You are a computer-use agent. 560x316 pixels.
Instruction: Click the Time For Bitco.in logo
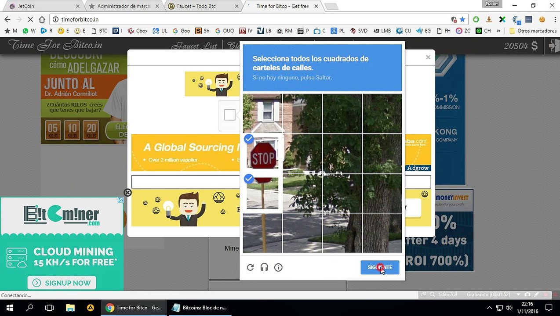pos(55,45)
